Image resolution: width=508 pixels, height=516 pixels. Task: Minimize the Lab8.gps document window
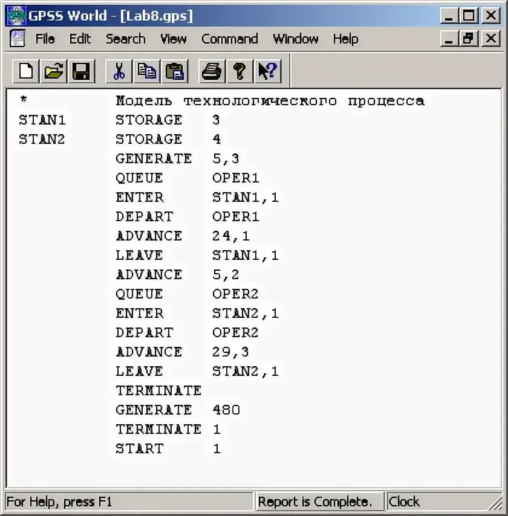pyautogui.click(x=449, y=39)
